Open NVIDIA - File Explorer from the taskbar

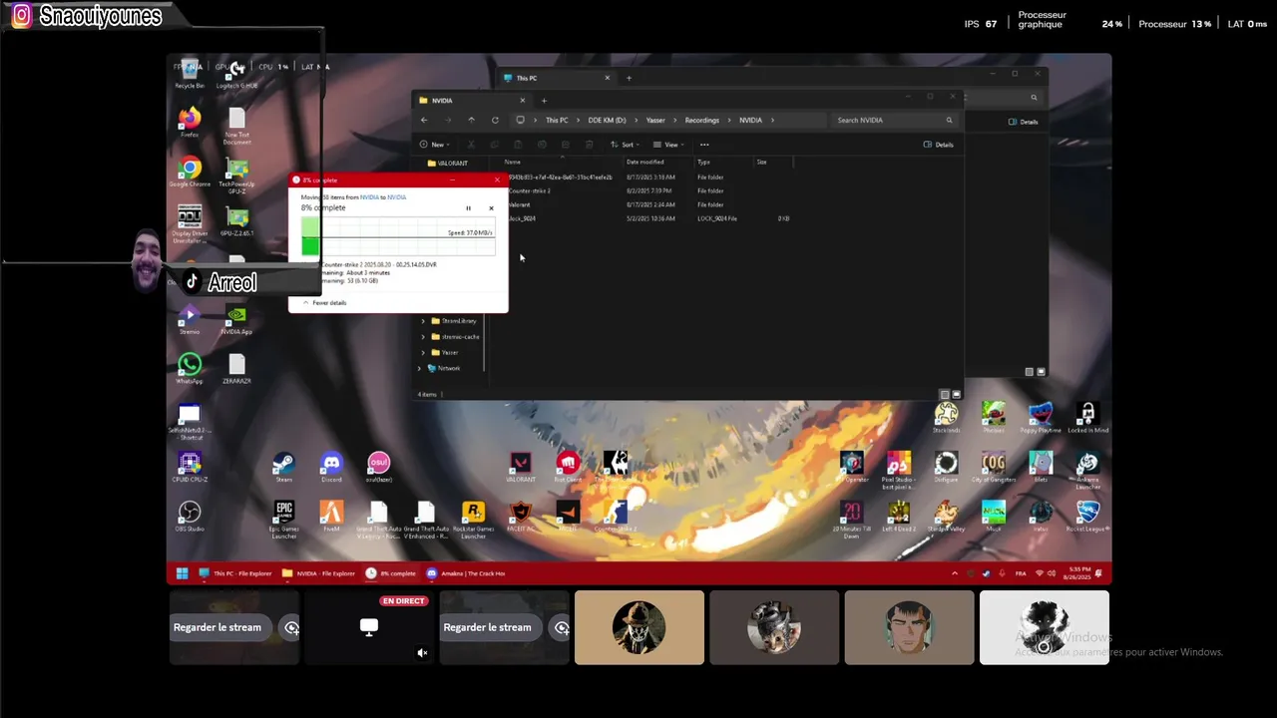point(318,573)
